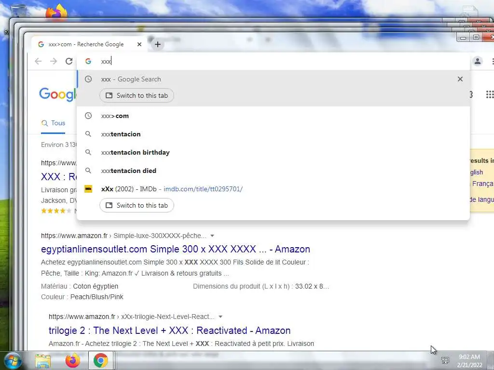
Task: Open a new tab with the plus button
Action: coord(158,44)
